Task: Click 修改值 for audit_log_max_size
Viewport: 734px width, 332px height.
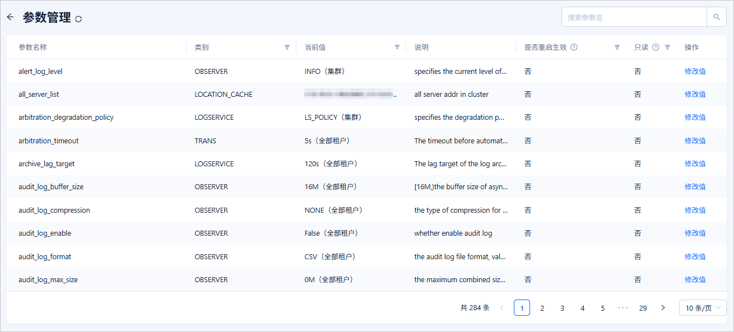Action: tap(695, 279)
